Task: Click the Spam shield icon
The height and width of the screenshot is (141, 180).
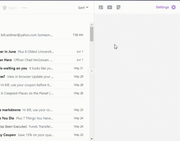Action: [4, 8]
